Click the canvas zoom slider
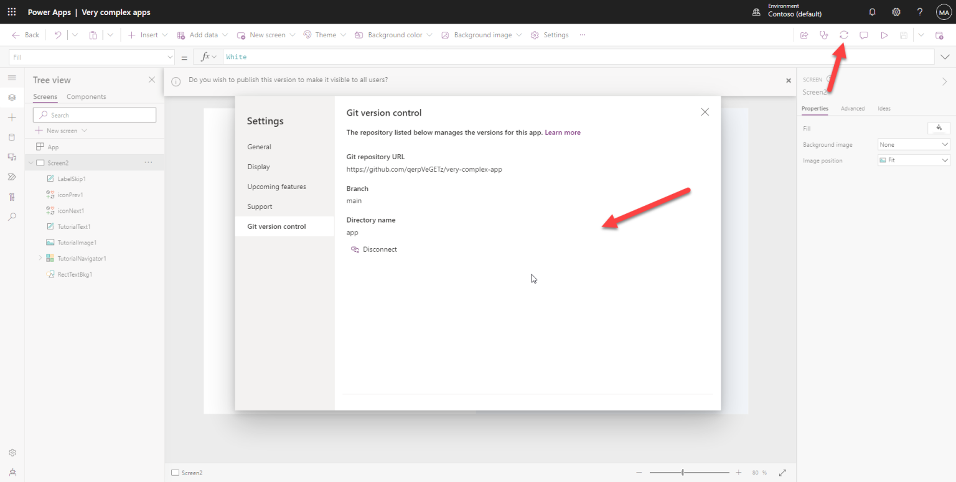Image resolution: width=956 pixels, height=482 pixels. coord(690,473)
